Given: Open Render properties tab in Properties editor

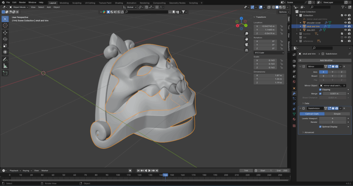Looking at the screenshot, I should (294, 61).
